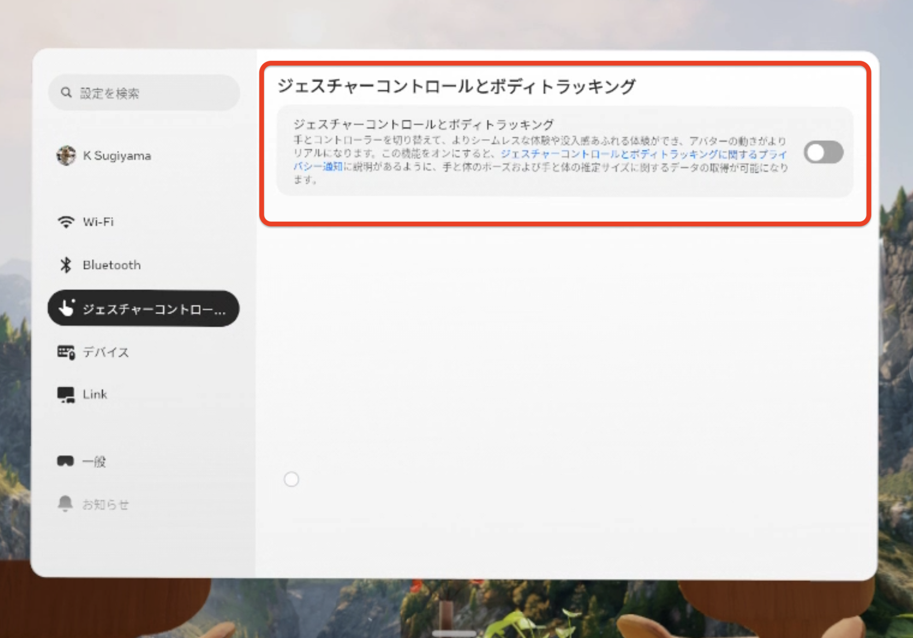
Task: Click the hand gesture icon in sidebar
Action: 67,308
